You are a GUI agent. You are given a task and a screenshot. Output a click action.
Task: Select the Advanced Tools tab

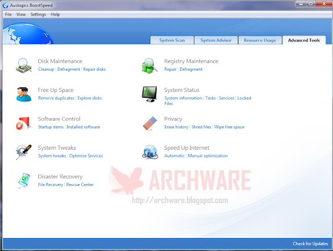[x=304, y=40]
